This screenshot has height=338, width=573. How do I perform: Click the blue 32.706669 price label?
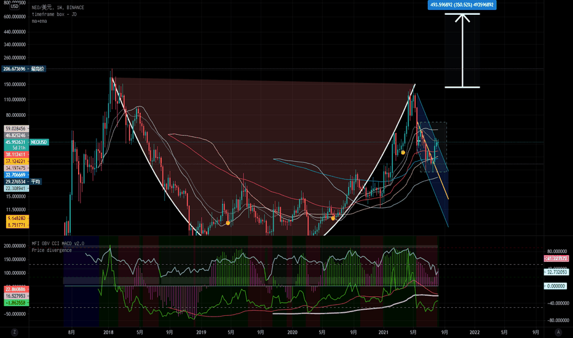[16, 175]
